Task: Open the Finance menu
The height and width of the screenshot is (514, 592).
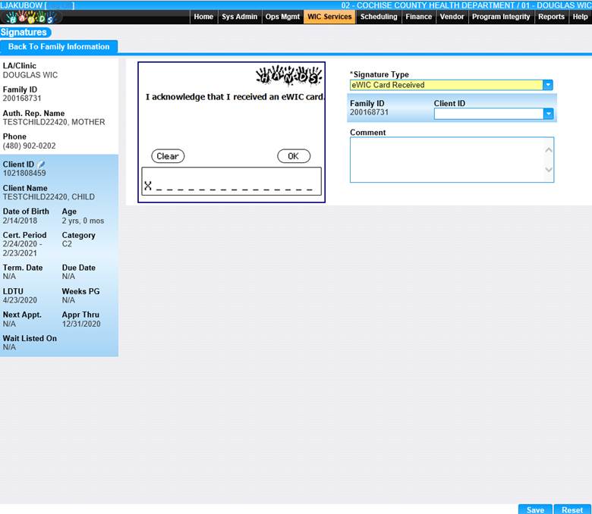Action: 419,17
